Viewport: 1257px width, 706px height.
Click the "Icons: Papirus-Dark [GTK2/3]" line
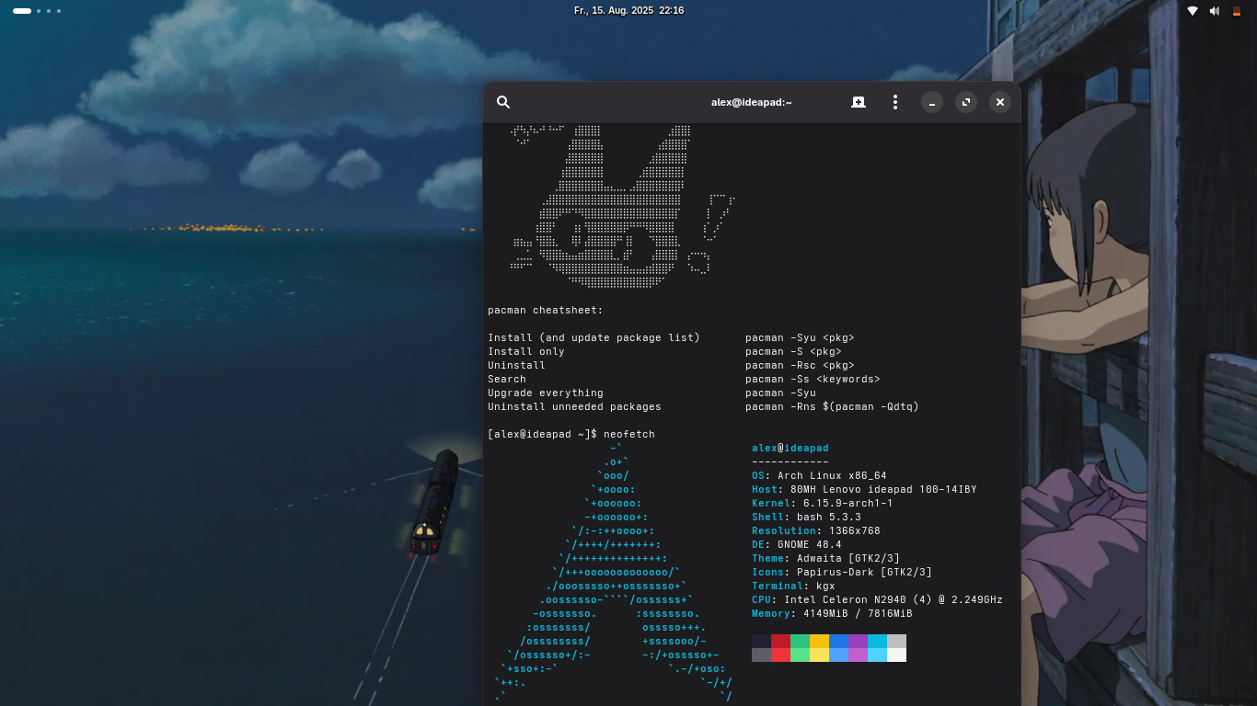pos(842,573)
